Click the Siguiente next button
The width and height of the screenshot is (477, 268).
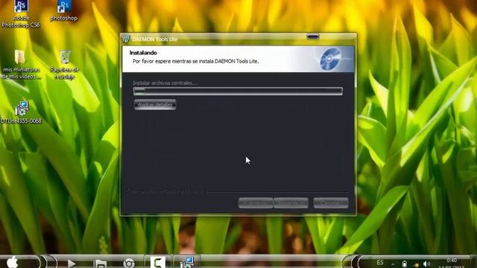[291, 203]
